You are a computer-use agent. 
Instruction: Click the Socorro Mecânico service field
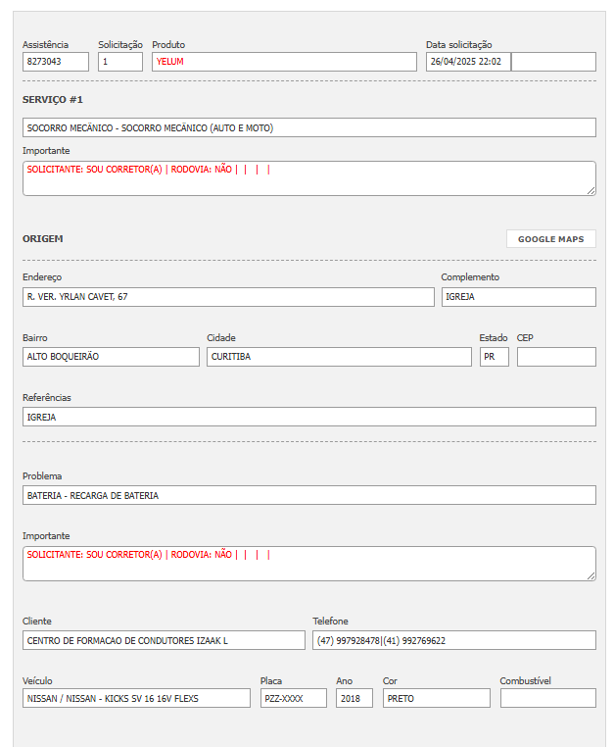[x=308, y=127]
